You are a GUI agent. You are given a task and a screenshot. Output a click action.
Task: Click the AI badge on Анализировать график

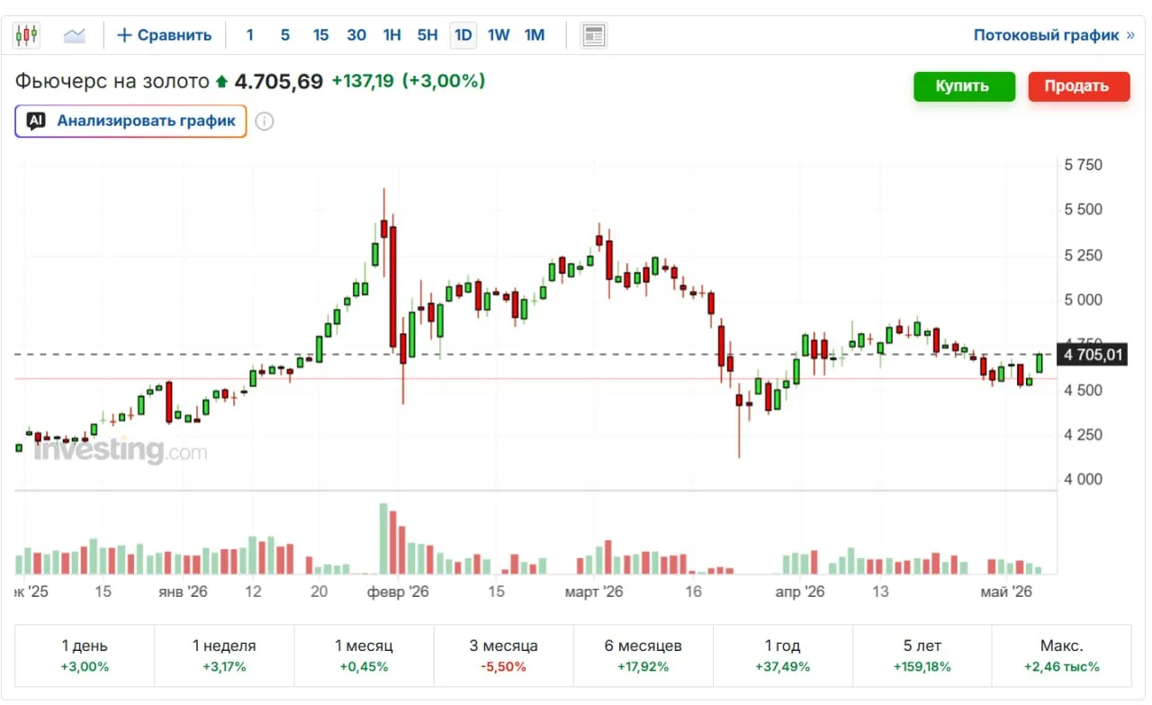coord(36,121)
